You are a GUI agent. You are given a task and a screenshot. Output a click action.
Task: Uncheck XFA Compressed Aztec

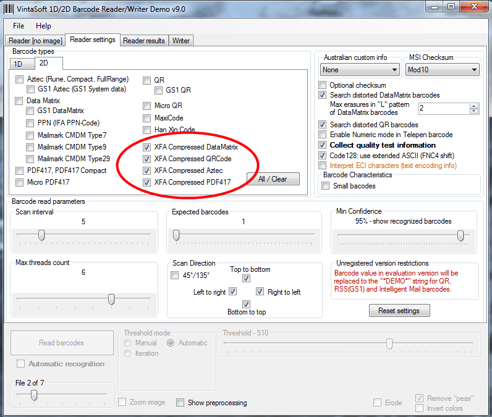146,171
